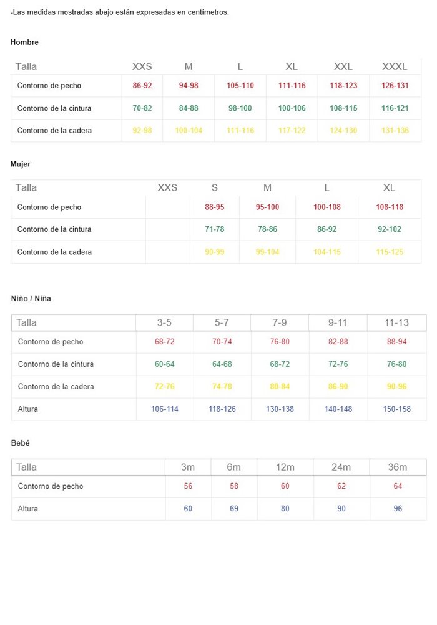This screenshot has height=625, width=437.
Task: Select women's waist measurement 71-78
Action: click(x=215, y=229)
